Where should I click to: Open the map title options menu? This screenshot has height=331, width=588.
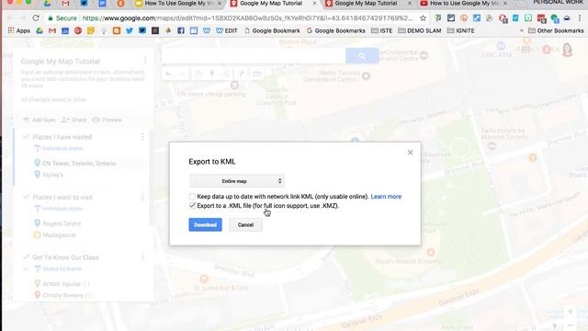click(145, 60)
